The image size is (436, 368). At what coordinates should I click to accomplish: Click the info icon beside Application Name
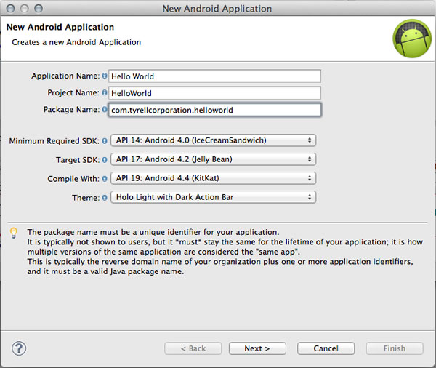coord(105,76)
